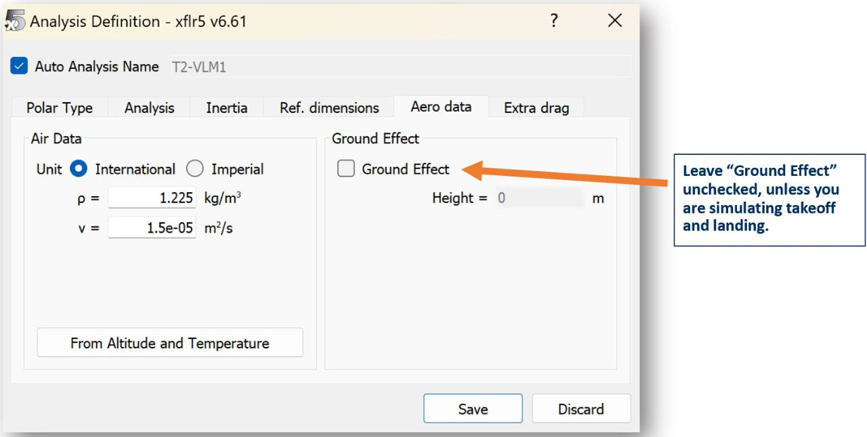Click the Aero data tab
The height and width of the screenshot is (437, 867).
pyautogui.click(x=441, y=107)
